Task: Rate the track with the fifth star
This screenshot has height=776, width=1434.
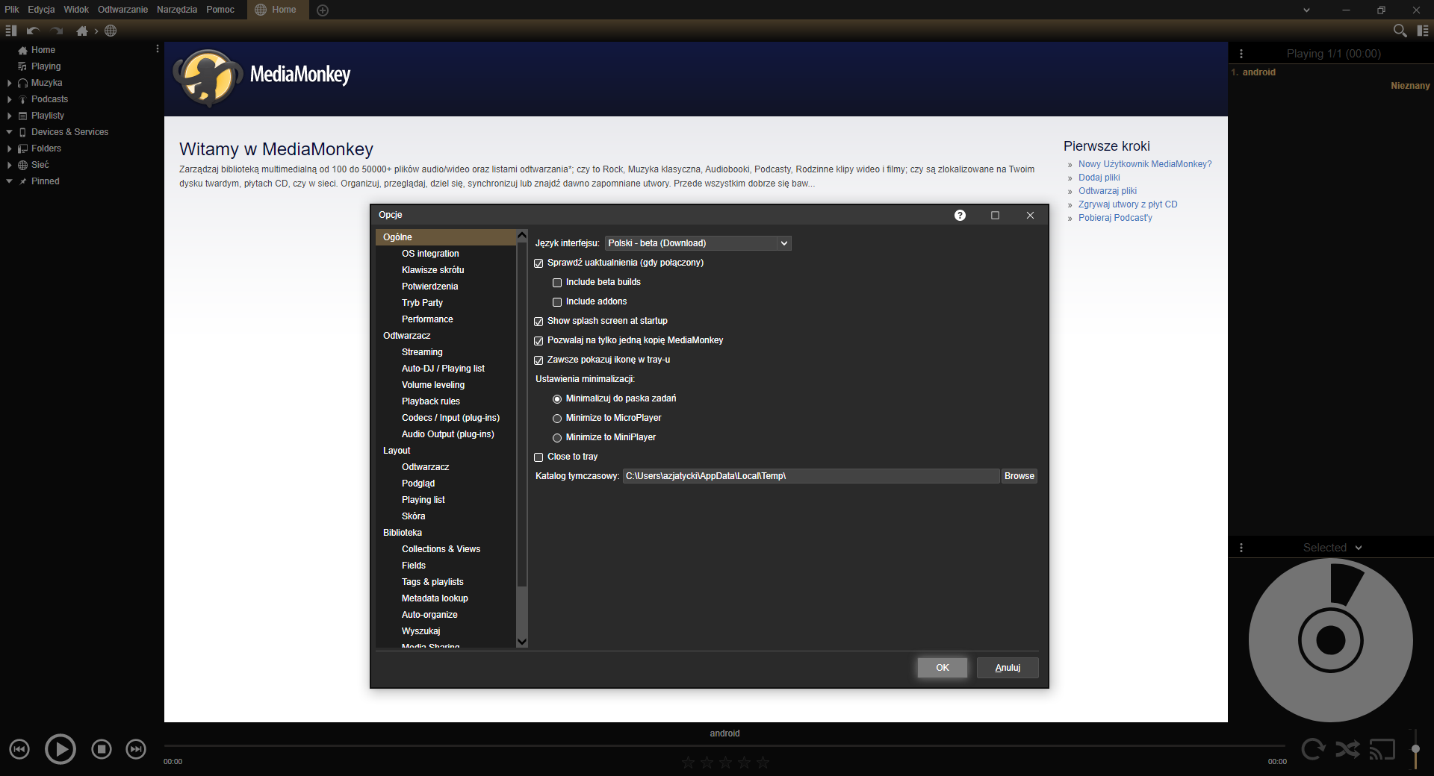Action: click(x=763, y=762)
